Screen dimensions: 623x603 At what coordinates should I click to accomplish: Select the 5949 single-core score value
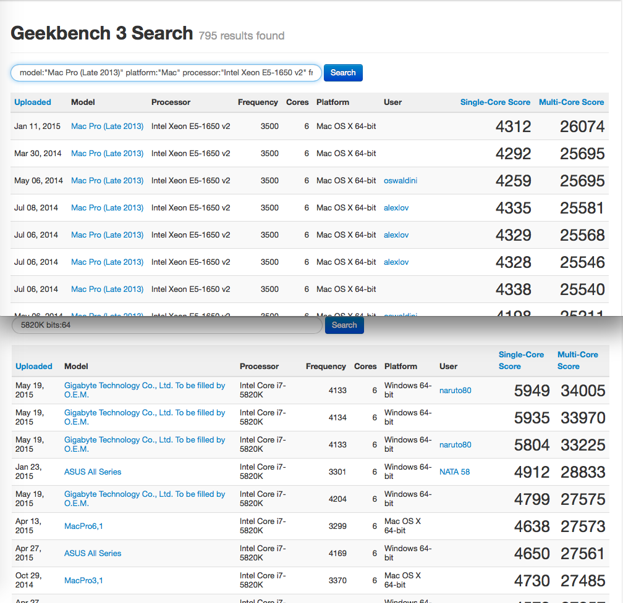pyautogui.click(x=532, y=390)
